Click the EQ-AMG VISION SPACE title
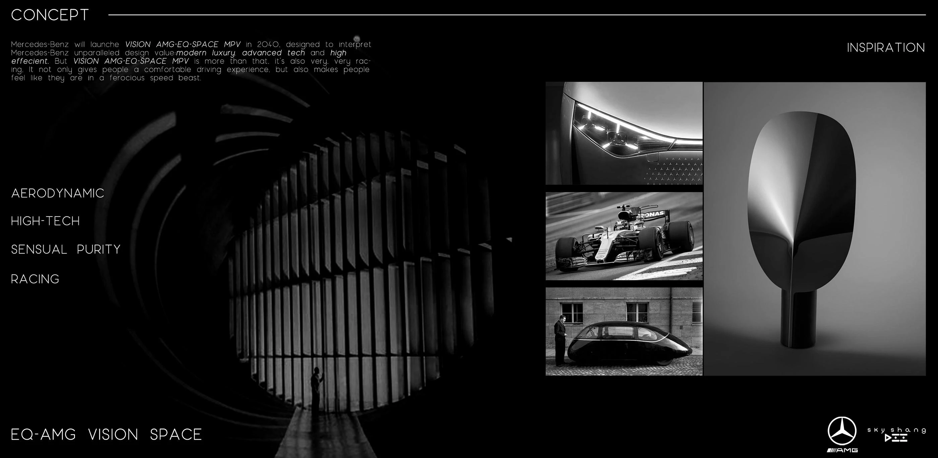The height and width of the screenshot is (458, 938). 106,435
